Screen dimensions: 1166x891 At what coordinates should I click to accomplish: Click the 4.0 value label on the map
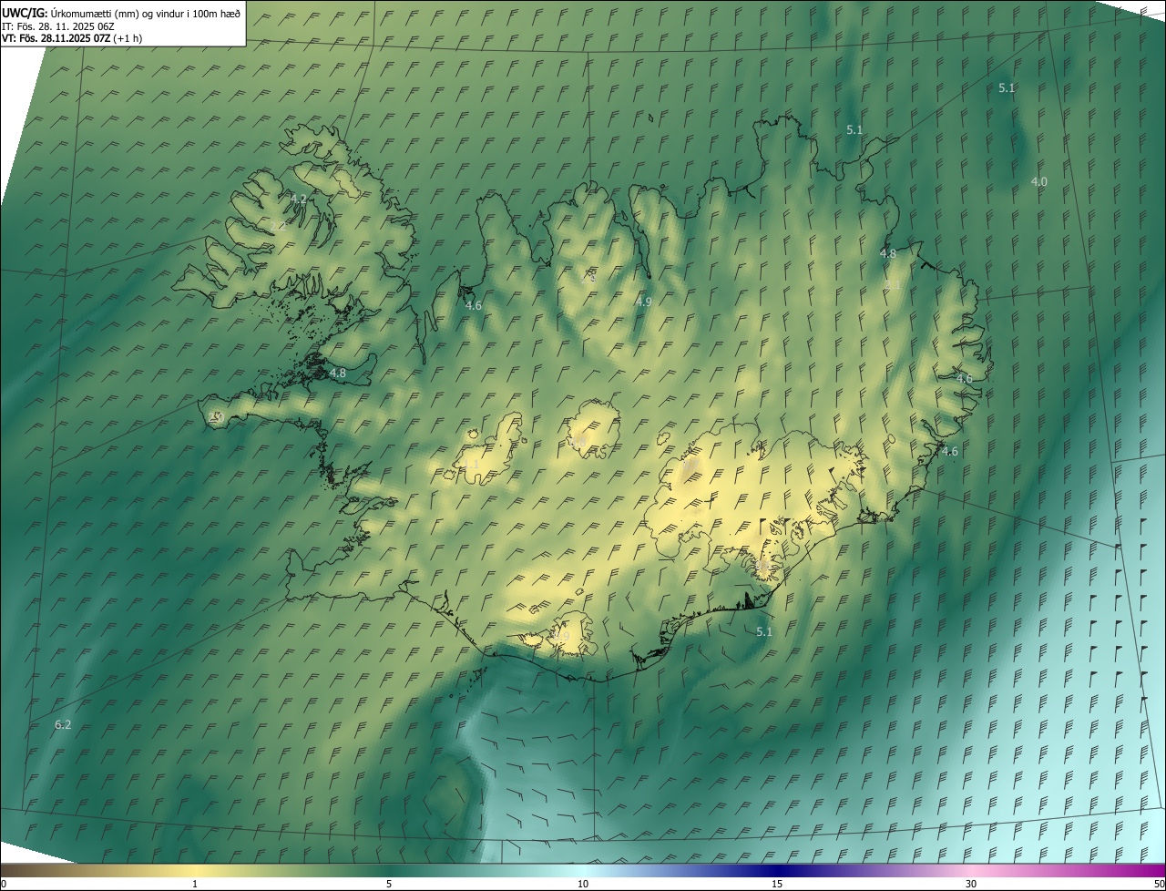1038,181
